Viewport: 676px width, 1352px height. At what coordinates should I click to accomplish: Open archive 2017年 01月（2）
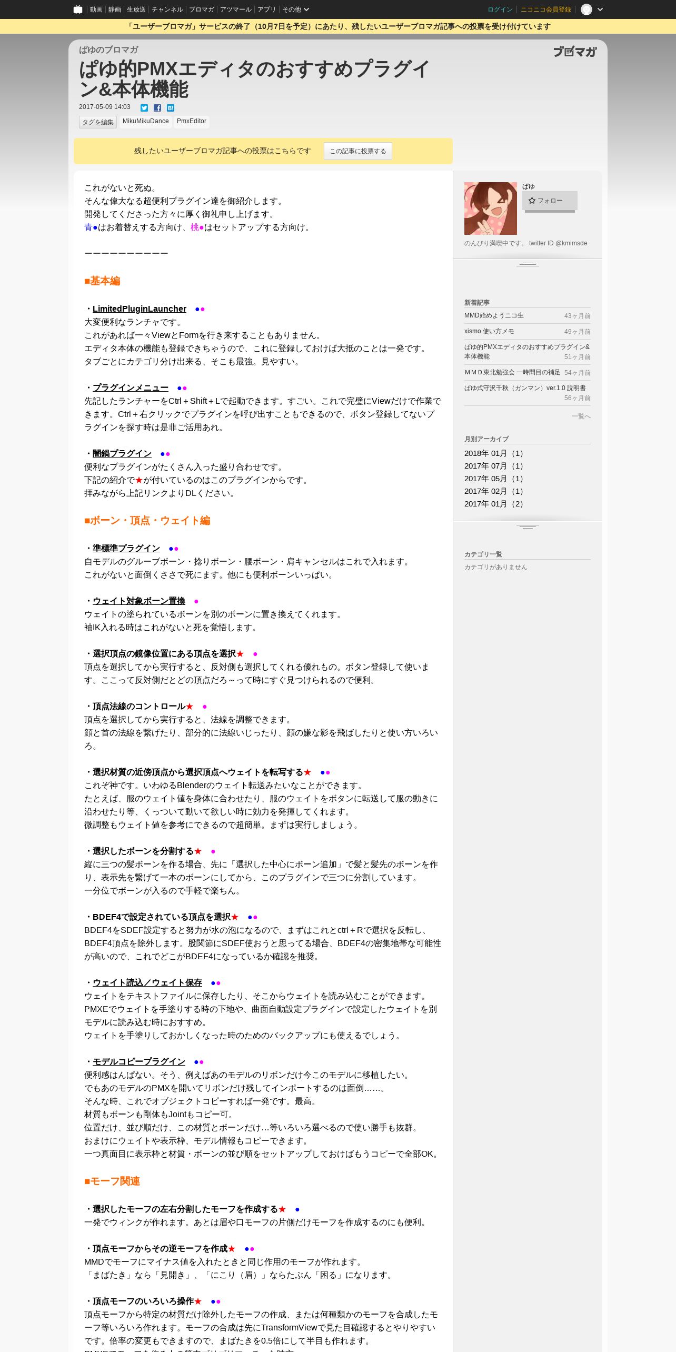pyautogui.click(x=495, y=504)
